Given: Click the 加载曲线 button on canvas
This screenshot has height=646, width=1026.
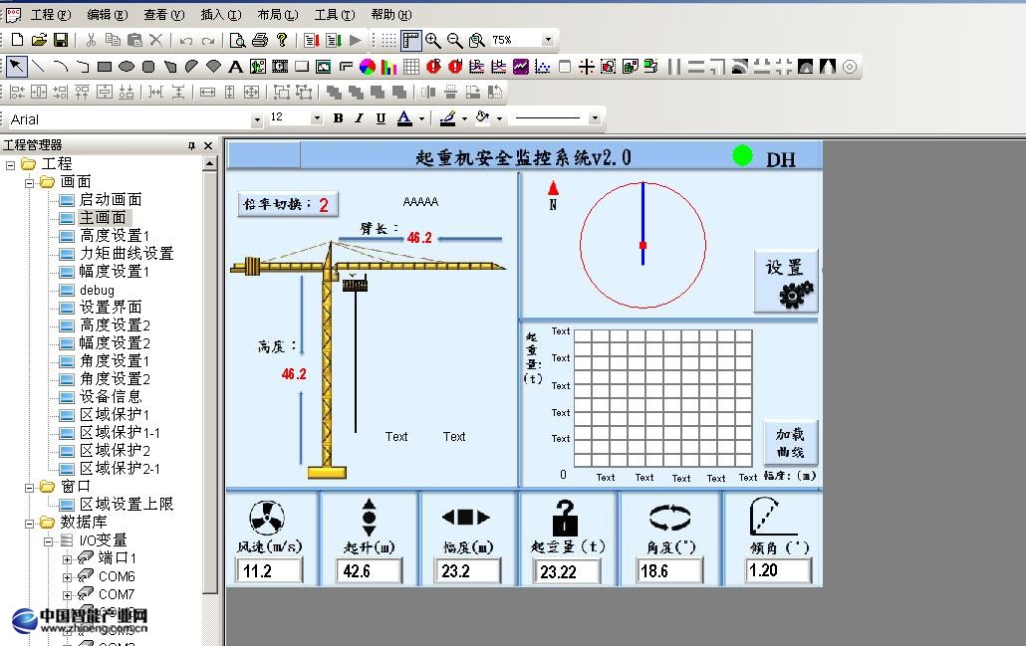Looking at the screenshot, I should [791, 442].
